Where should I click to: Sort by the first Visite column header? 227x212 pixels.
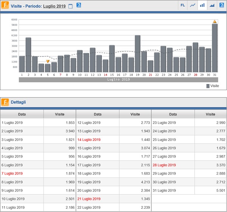click(59, 114)
